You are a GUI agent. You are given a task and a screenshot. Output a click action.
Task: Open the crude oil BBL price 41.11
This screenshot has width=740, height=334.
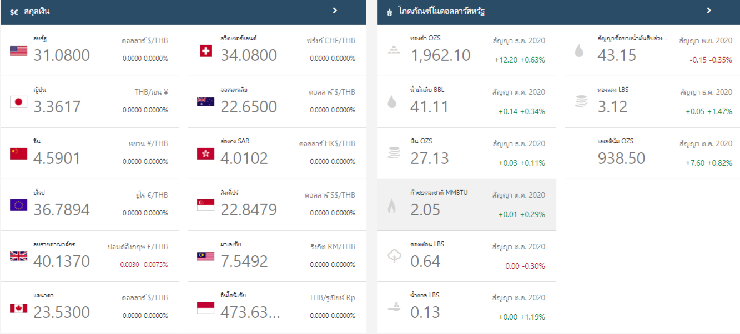click(x=429, y=107)
